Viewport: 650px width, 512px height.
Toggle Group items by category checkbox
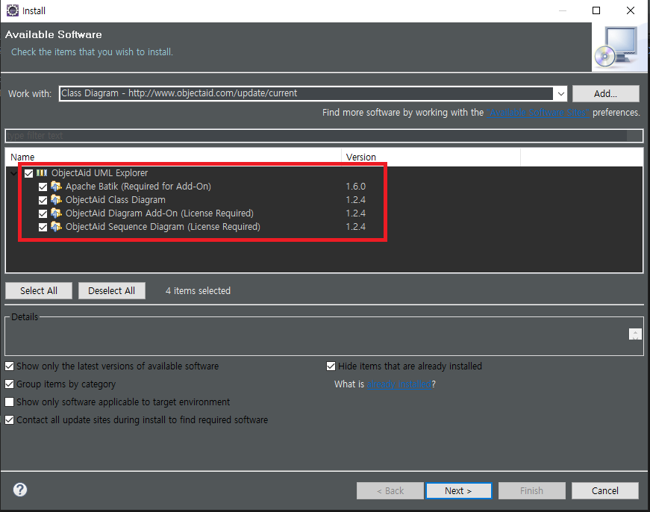coord(9,384)
